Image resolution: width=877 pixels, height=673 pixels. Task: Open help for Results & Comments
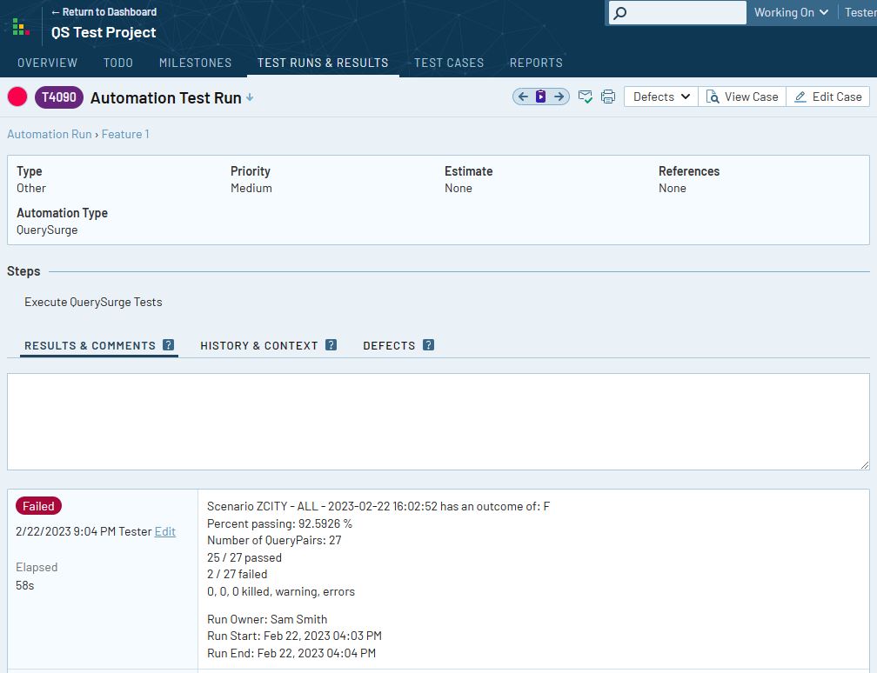[x=169, y=345]
